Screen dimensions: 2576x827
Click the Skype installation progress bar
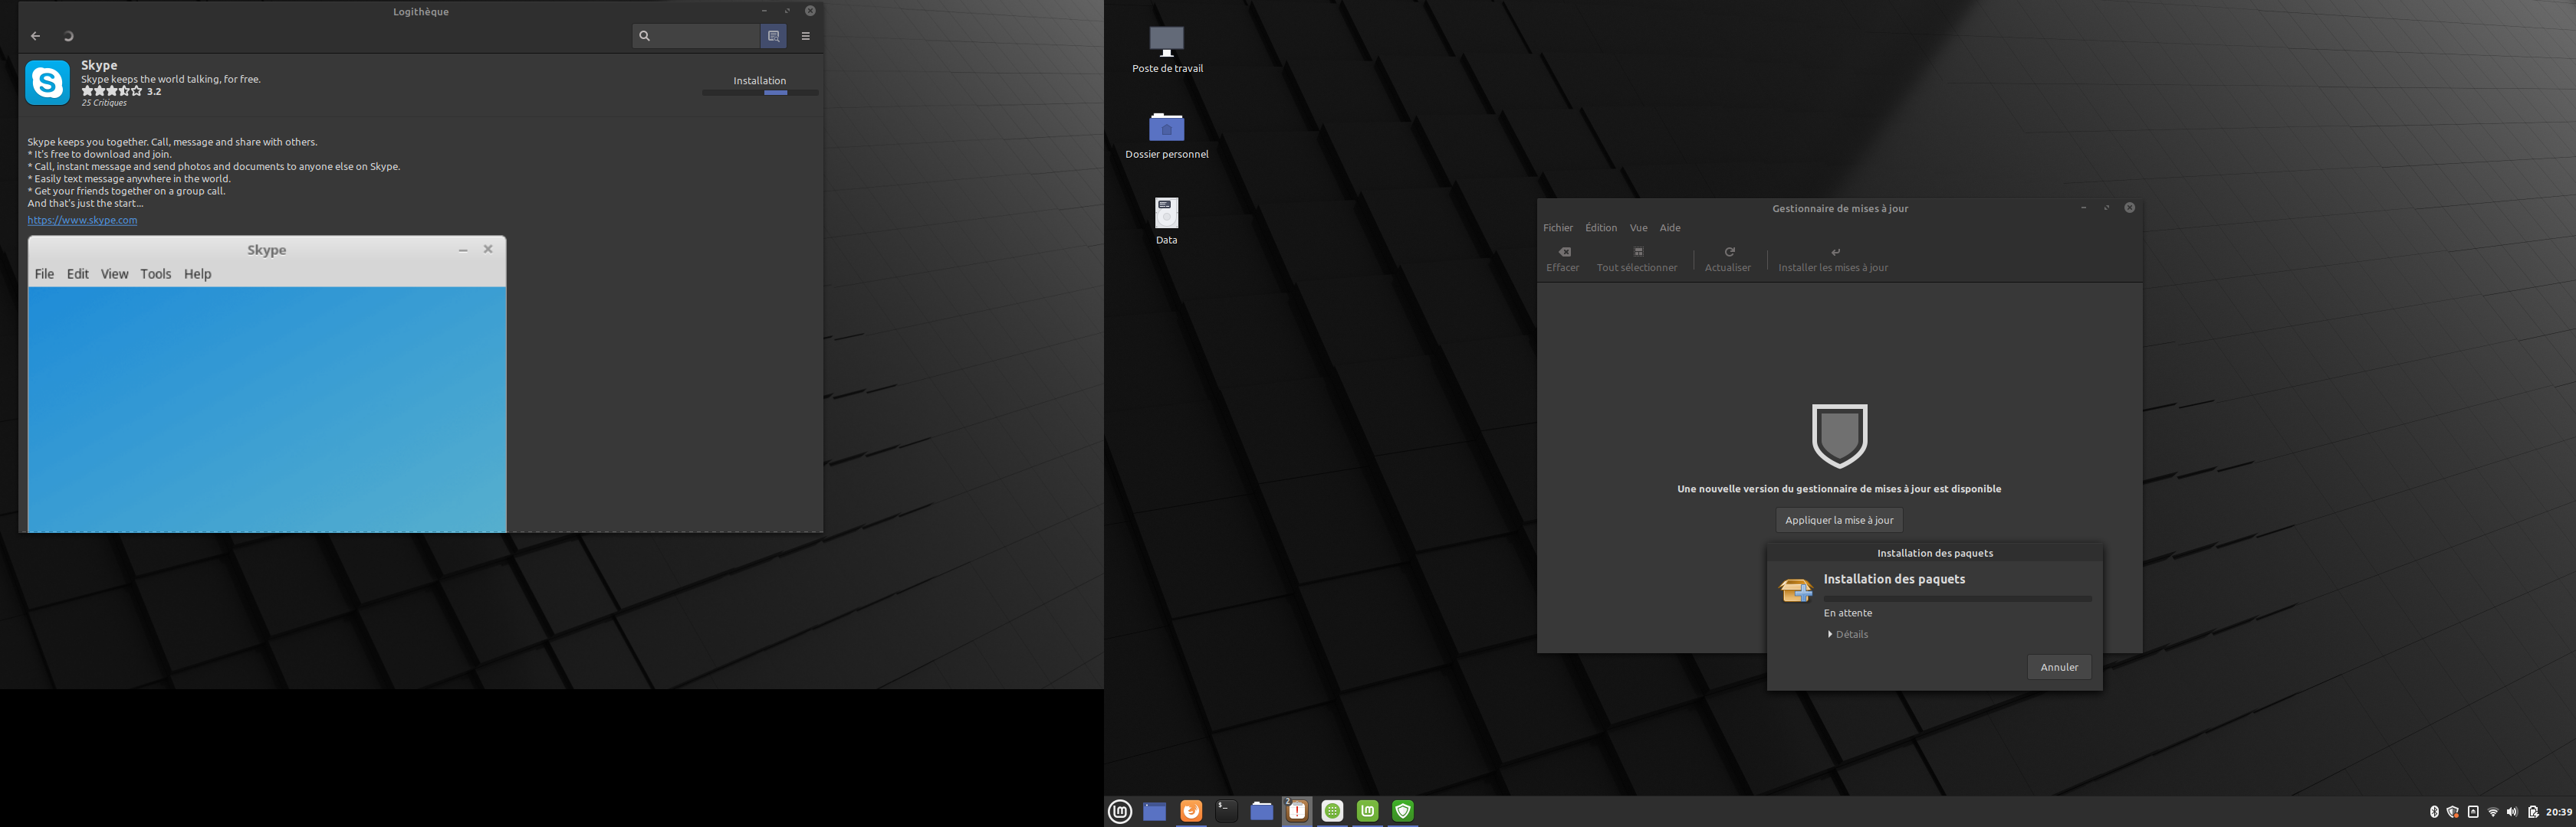pyautogui.click(x=760, y=93)
